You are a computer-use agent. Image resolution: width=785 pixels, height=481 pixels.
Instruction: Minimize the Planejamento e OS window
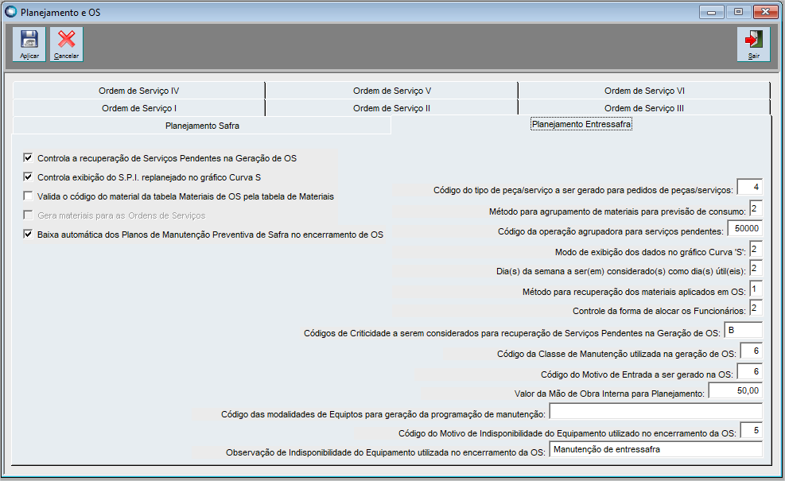pos(711,12)
